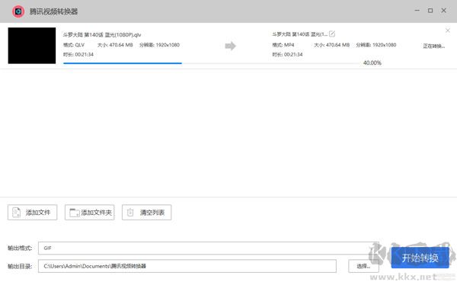
Task: Click the 添加文件 add file button
Action: point(32,213)
